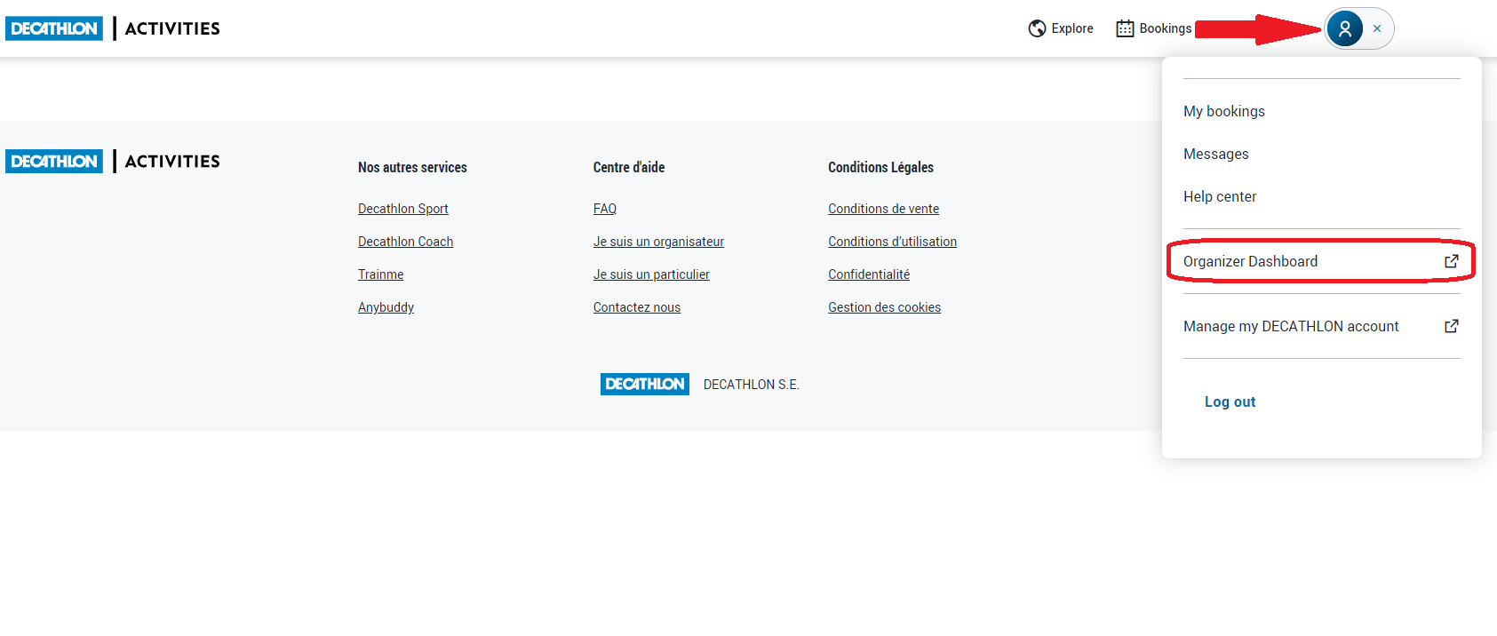Close the account menu with the X icon
Viewport: 1497px width, 636px height.
coord(1377,28)
